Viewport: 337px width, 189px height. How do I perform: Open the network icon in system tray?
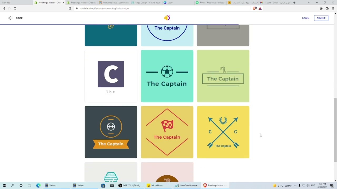(x=304, y=186)
